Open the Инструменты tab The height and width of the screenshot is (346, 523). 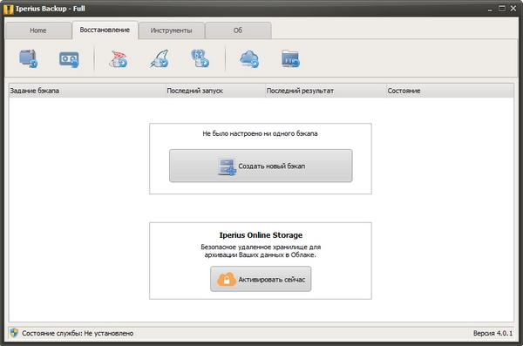(171, 31)
